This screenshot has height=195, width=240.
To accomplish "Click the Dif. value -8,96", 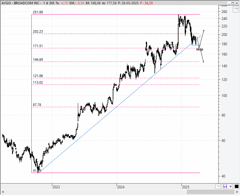I will (81, 3).
